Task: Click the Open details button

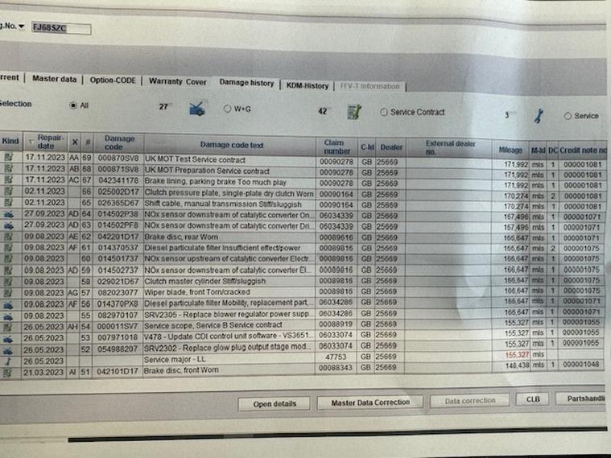Action: (275, 403)
